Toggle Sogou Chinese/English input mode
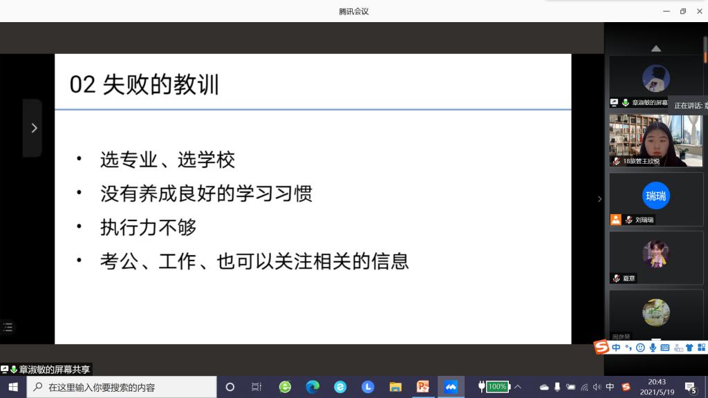The width and height of the screenshot is (708, 398). (616, 348)
